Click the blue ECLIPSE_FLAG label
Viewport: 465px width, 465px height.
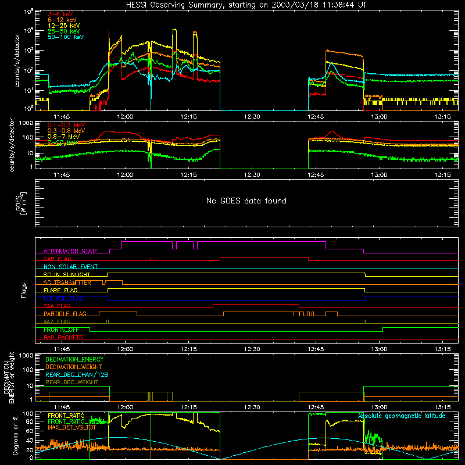(x=63, y=298)
